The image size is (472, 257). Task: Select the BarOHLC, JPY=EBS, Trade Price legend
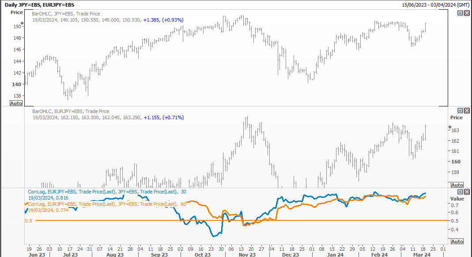66,14
